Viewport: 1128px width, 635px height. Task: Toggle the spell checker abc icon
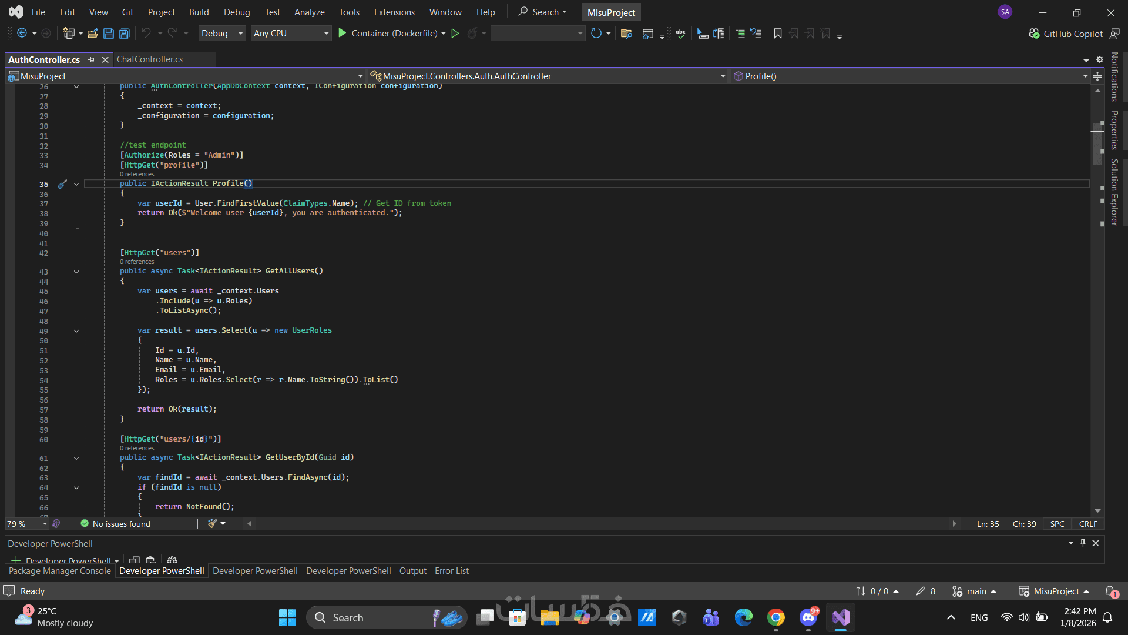(x=680, y=34)
